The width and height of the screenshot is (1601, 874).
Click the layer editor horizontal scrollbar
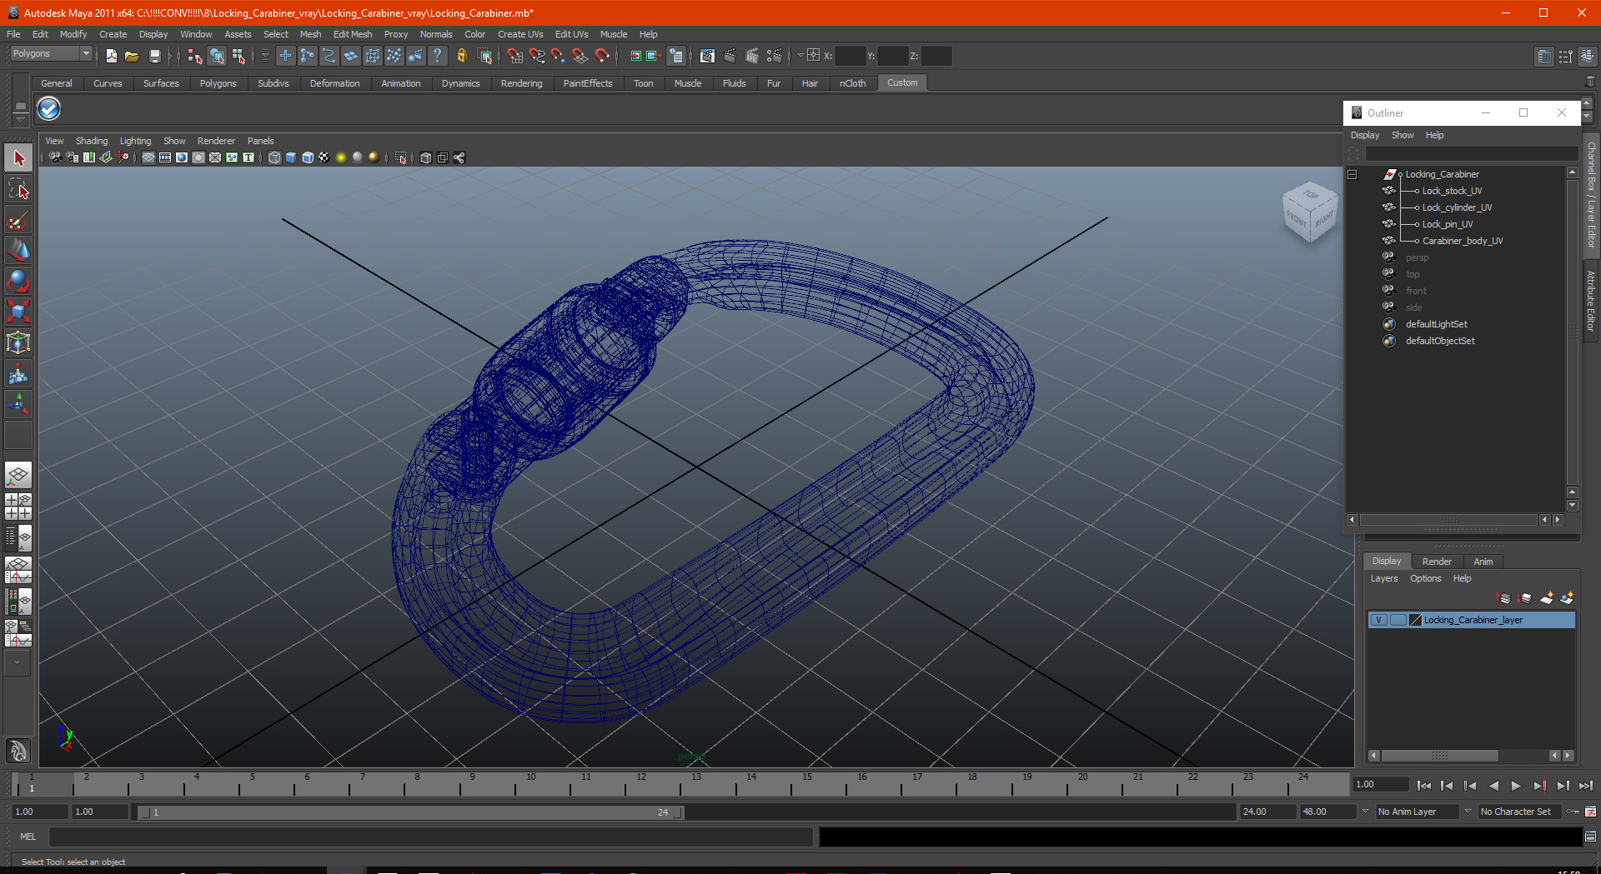point(1439,756)
